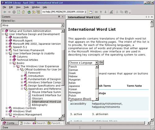Switch to the Favorites tab
This screenshot has width=155, height=130.
tap(55, 123)
